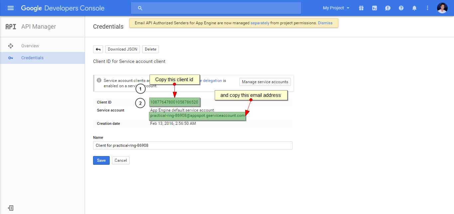Click the Save button

click(x=101, y=160)
